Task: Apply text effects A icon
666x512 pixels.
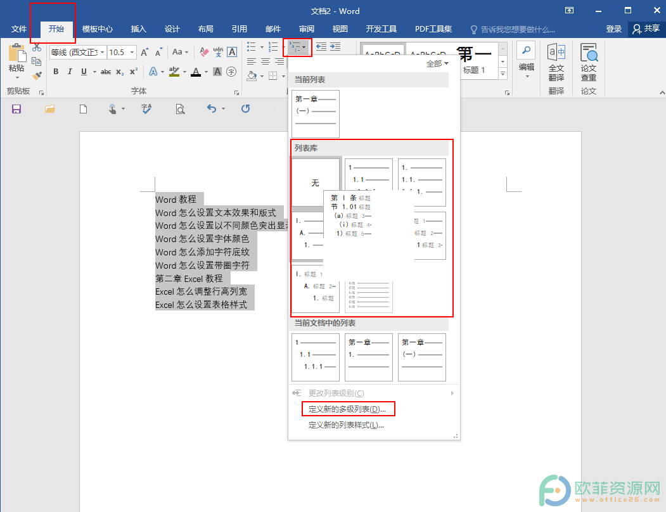Action: click(153, 72)
